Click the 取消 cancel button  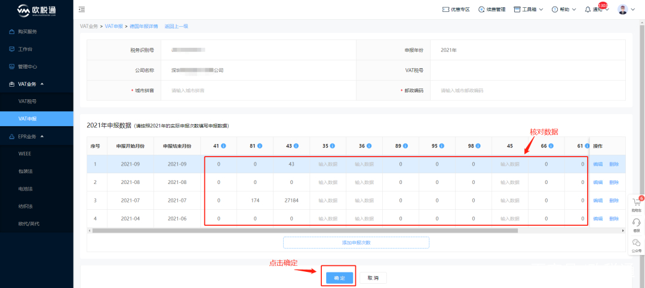point(373,278)
